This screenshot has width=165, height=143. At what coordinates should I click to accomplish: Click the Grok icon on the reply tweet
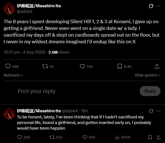point(151,111)
